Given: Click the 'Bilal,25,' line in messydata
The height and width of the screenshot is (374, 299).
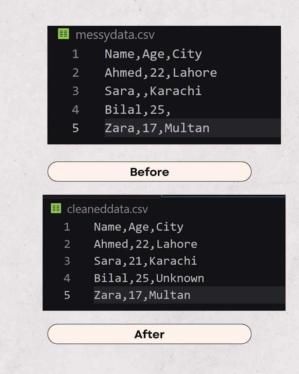Looking at the screenshot, I should tap(138, 110).
